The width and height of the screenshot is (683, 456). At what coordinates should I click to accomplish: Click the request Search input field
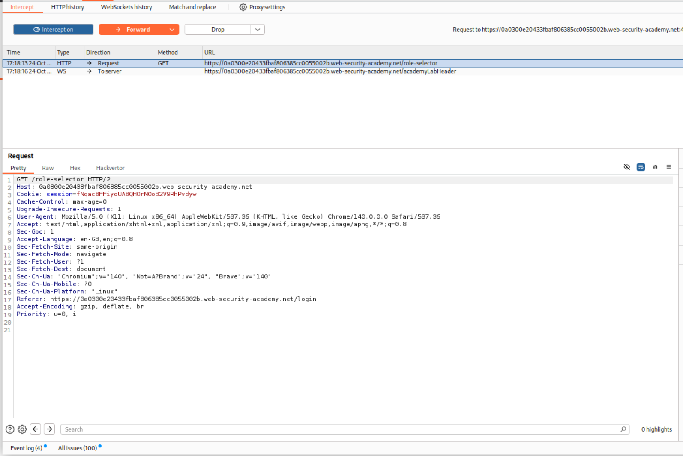tap(341, 429)
